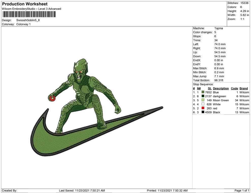The height and width of the screenshot is (193, 251).
Task: Click the Zoom value 1:1
Action: tap(242, 19)
